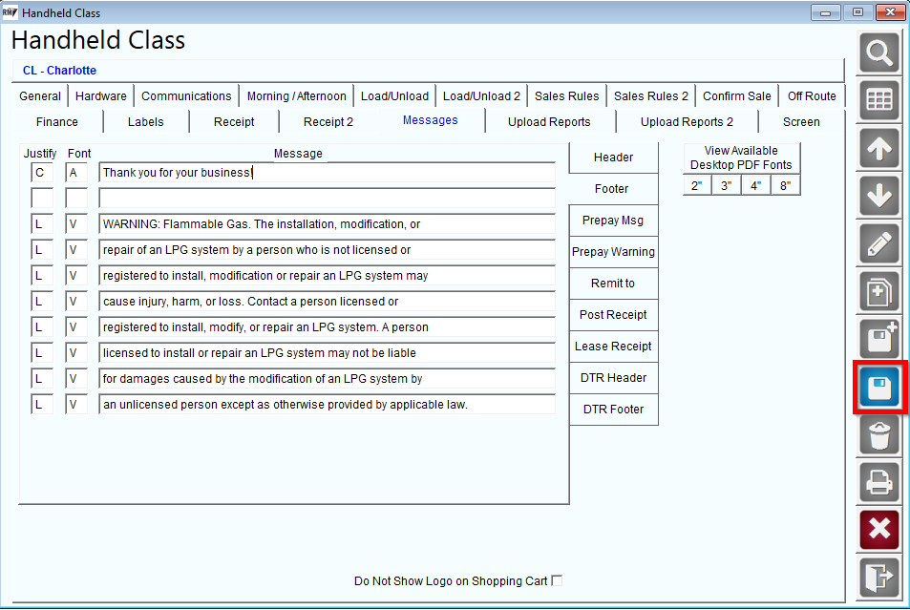
Task: Click the Font field containing A
Action: coord(76,173)
